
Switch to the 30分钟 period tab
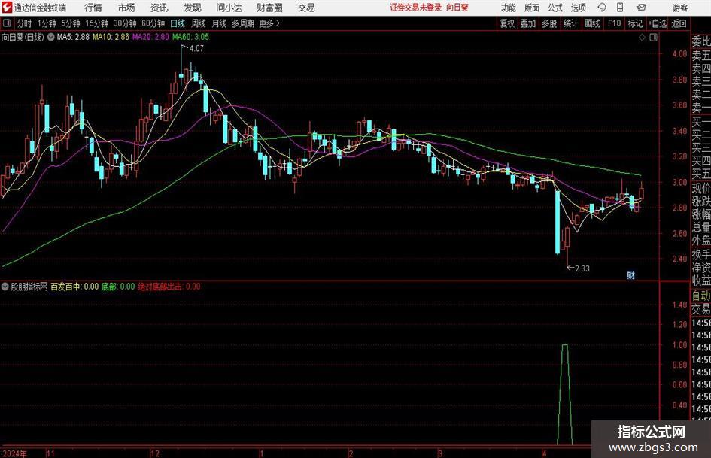[x=125, y=23]
